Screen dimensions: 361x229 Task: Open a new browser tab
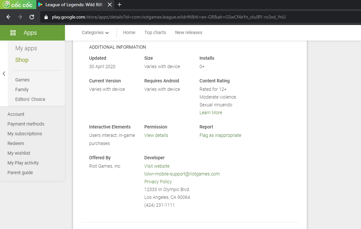click(119, 5)
